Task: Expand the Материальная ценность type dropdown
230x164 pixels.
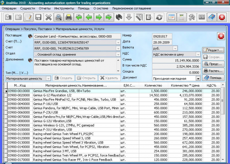Action: (48, 79)
